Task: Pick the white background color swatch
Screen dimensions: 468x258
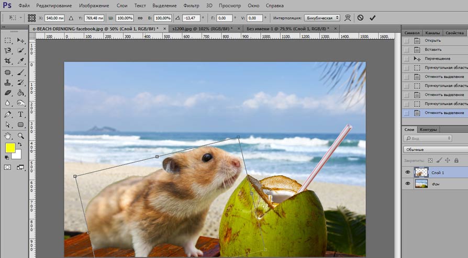Action: tap(17, 155)
